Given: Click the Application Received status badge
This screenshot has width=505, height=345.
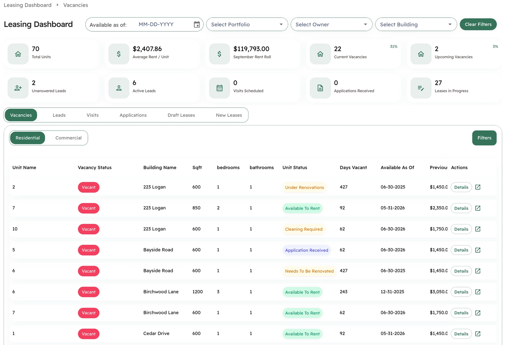Looking at the screenshot, I should point(306,250).
